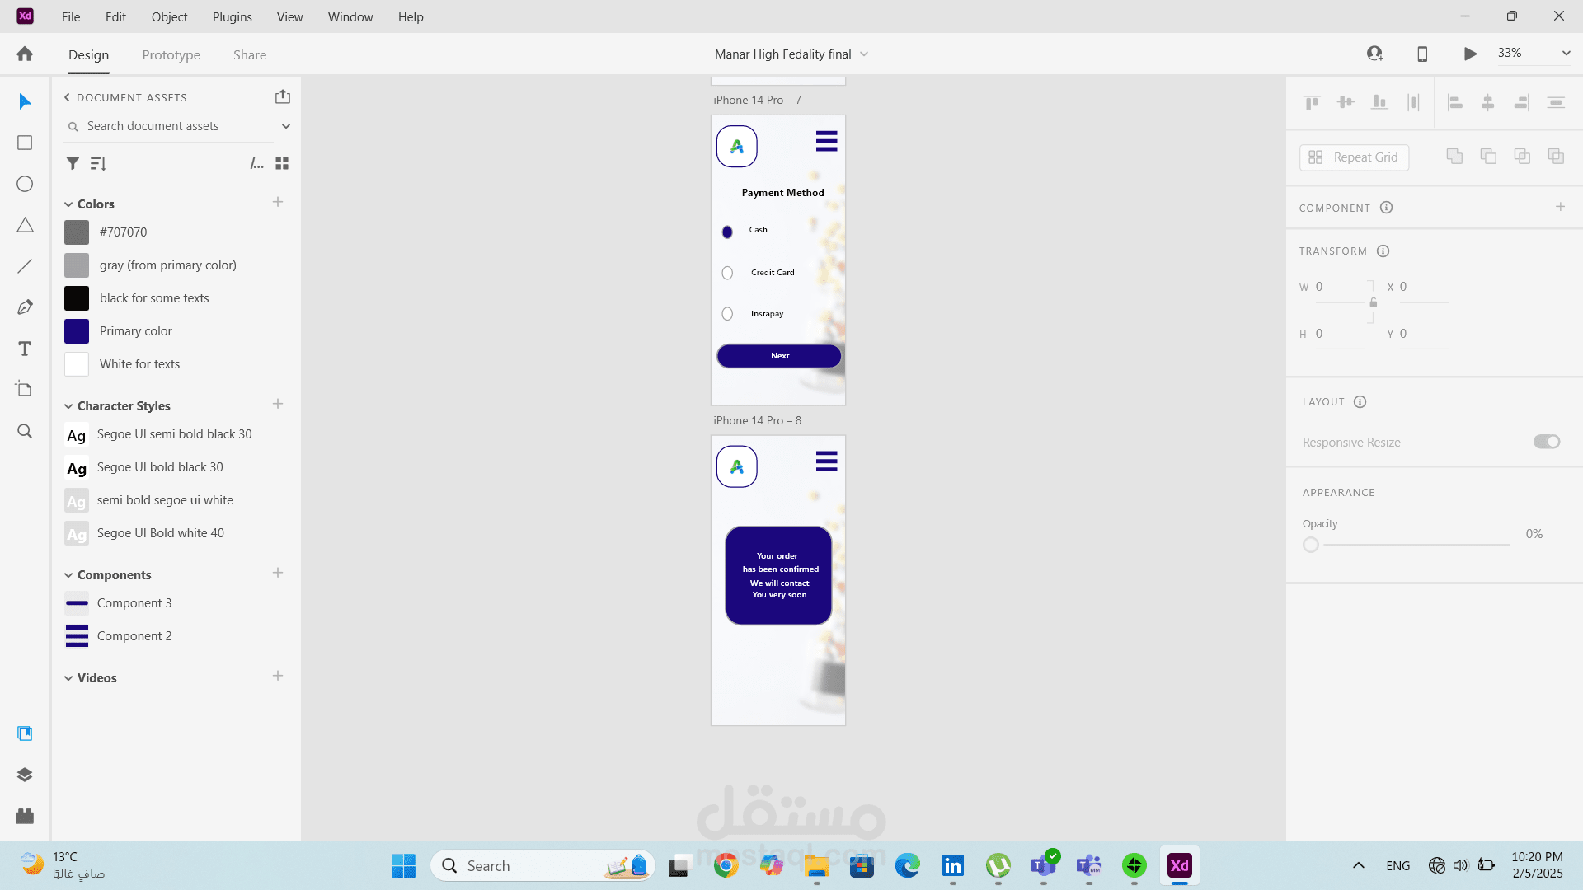The height and width of the screenshot is (890, 1583).
Task: Open the zoom percentage dropdown
Action: [x=1566, y=53]
